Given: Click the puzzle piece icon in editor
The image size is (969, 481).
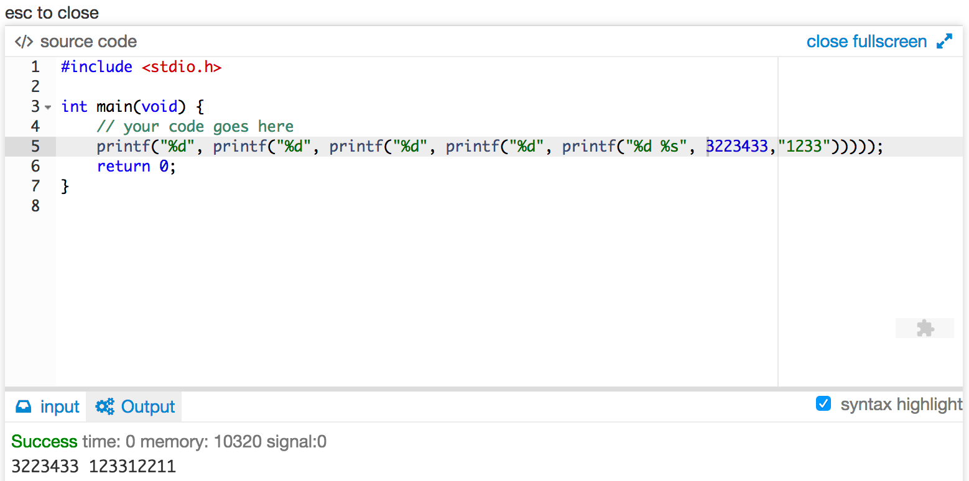Looking at the screenshot, I should (925, 328).
